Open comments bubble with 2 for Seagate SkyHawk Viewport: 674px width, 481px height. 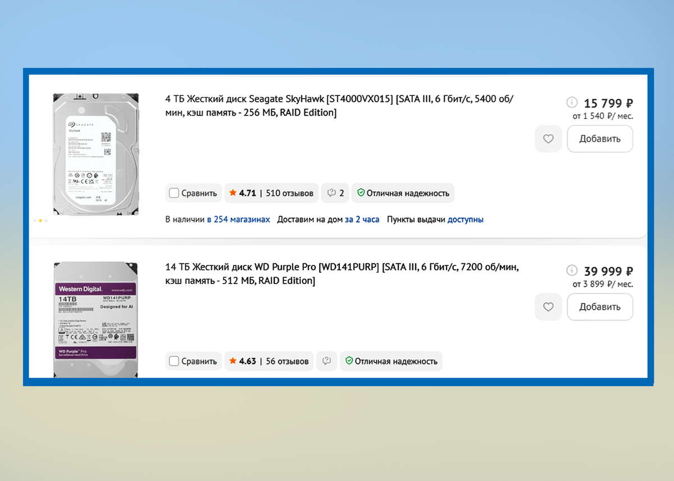(335, 193)
